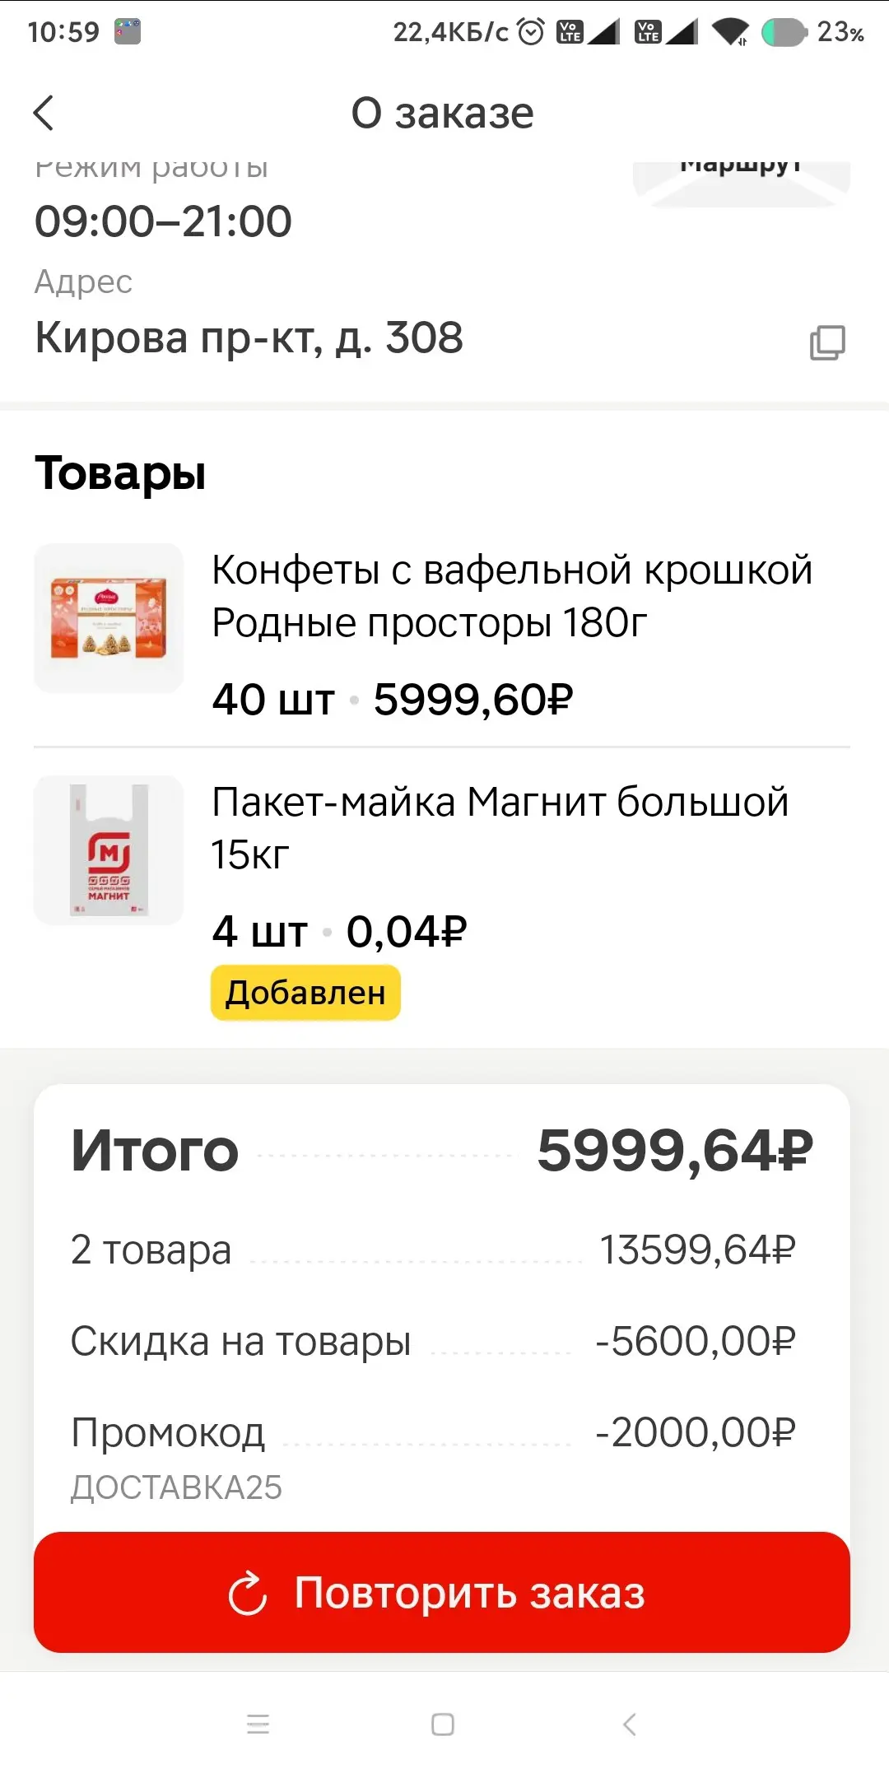Open Конфеты с вафельной крошкой product title
Viewport: 889px width, 1778px height.
512,596
